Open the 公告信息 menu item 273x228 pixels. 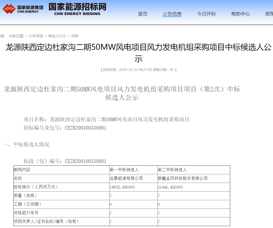tap(172, 14)
